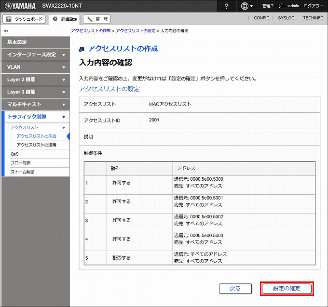The height and width of the screenshot is (307, 328).
Task: Click the アクセスリストの設定 section heading
Action: pos(109,89)
